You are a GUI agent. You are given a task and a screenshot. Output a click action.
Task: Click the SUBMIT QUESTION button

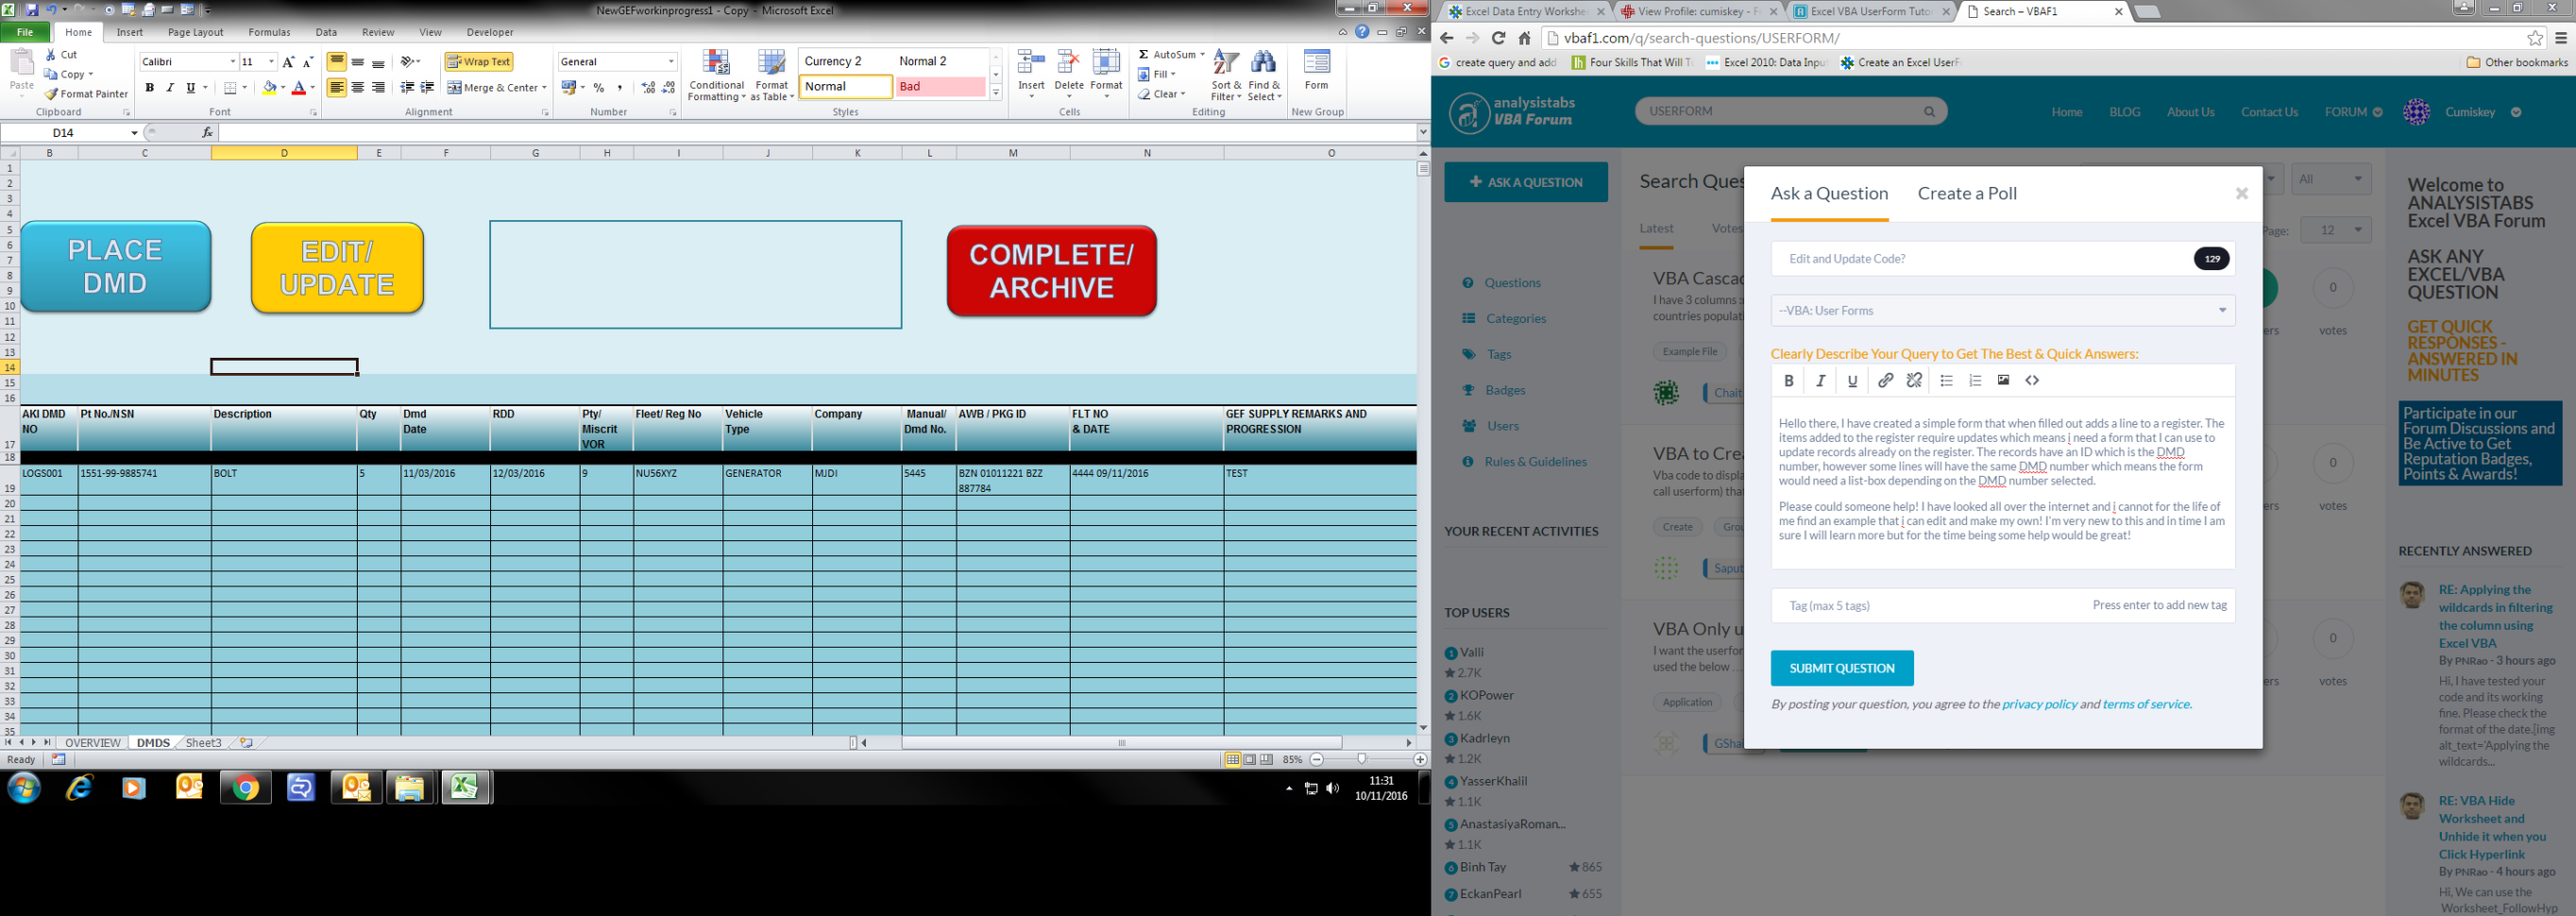click(x=1842, y=668)
